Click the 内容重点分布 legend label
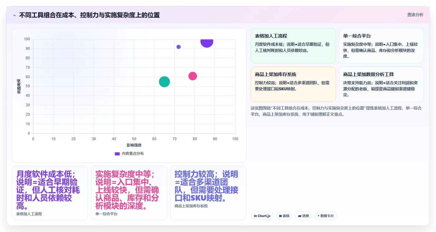 click(x=133, y=154)
